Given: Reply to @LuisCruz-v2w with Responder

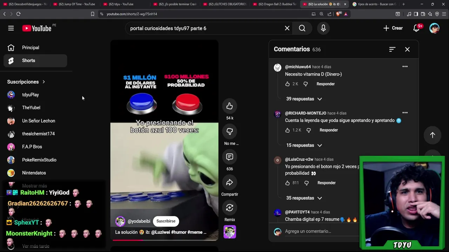Looking at the screenshot, I should coord(327,183).
